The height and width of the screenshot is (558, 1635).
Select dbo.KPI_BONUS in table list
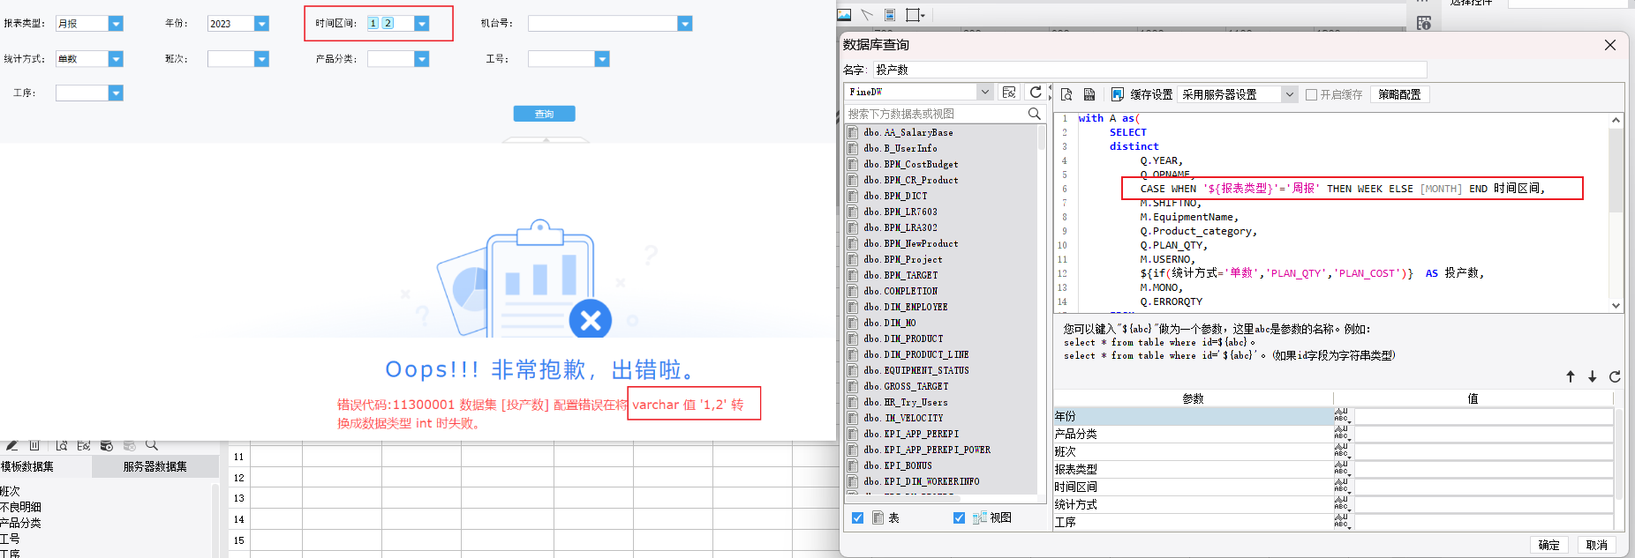[x=898, y=465]
